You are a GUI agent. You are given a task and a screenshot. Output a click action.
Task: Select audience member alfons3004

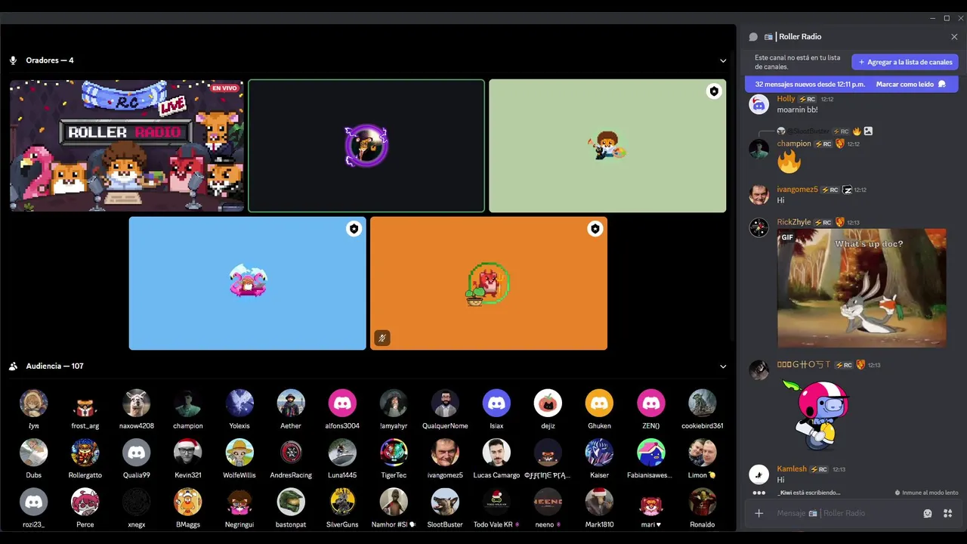pyautogui.click(x=342, y=409)
